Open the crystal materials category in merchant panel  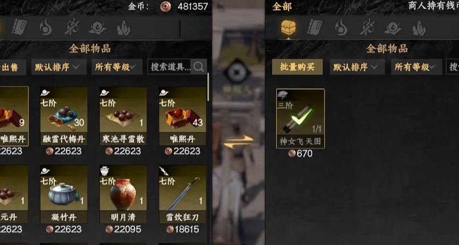pyautogui.click(x=419, y=28)
